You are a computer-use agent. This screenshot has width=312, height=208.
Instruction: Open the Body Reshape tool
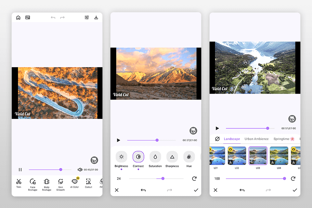pyautogui.click(x=46, y=185)
